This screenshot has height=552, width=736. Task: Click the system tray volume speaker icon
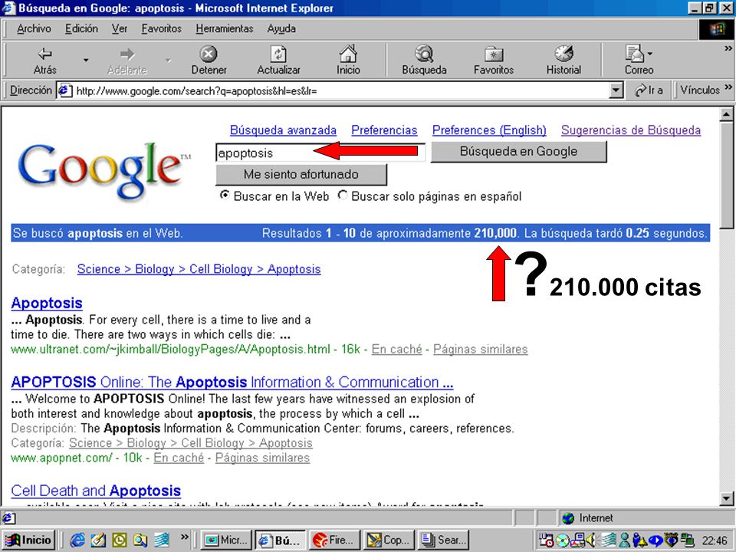pyautogui.click(x=591, y=540)
